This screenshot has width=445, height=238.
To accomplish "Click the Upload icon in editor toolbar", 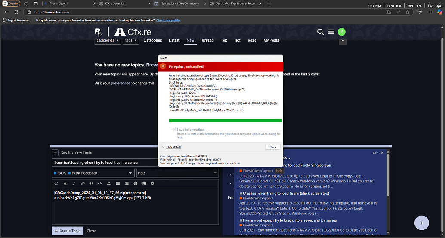I will [109, 184].
